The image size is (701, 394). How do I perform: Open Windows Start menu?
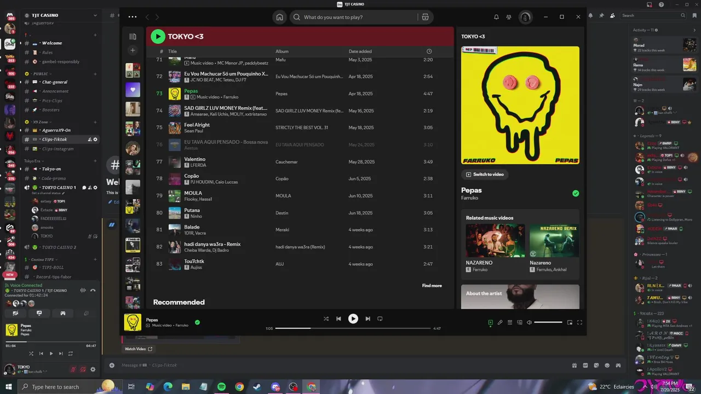tap(9, 387)
